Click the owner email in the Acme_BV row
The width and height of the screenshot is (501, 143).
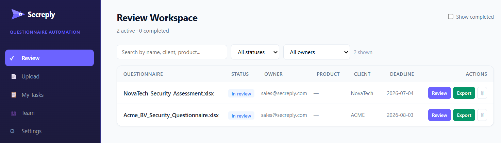click(x=284, y=115)
